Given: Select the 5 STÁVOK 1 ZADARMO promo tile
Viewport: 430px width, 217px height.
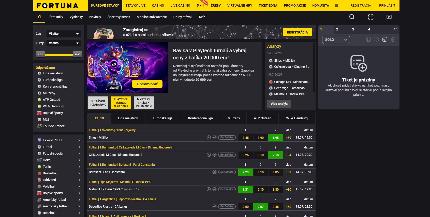Looking at the screenshot, I should pyautogui.click(x=98, y=103).
